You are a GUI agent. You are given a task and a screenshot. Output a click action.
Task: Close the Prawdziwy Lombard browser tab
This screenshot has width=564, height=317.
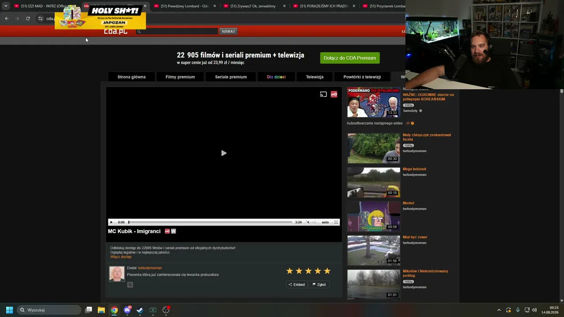(215, 6)
